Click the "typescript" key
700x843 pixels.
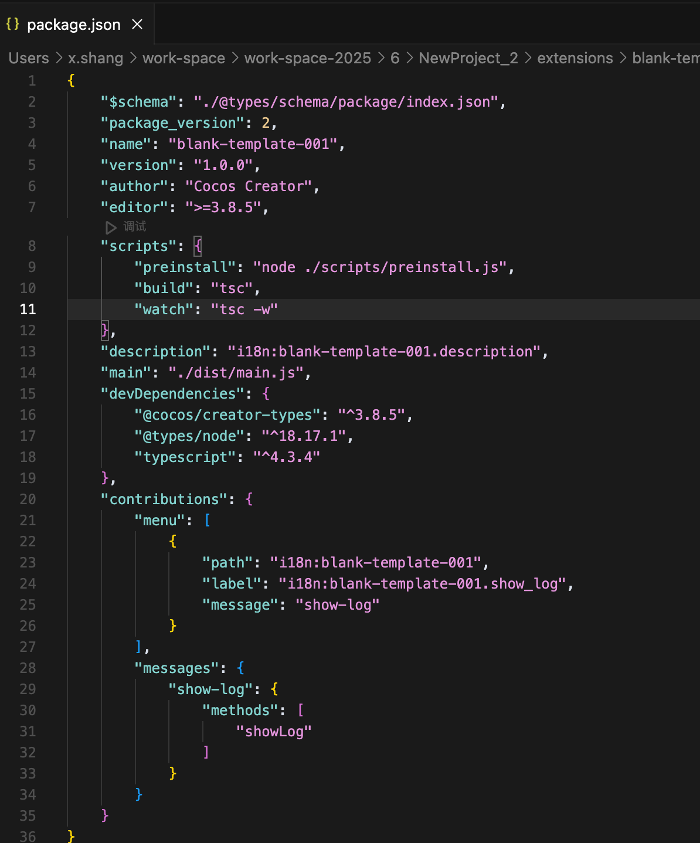[185, 457]
